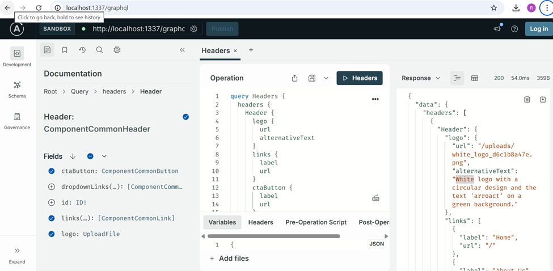Copy response using clipboard icon
553x271 pixels.
[x=527, y=99]
